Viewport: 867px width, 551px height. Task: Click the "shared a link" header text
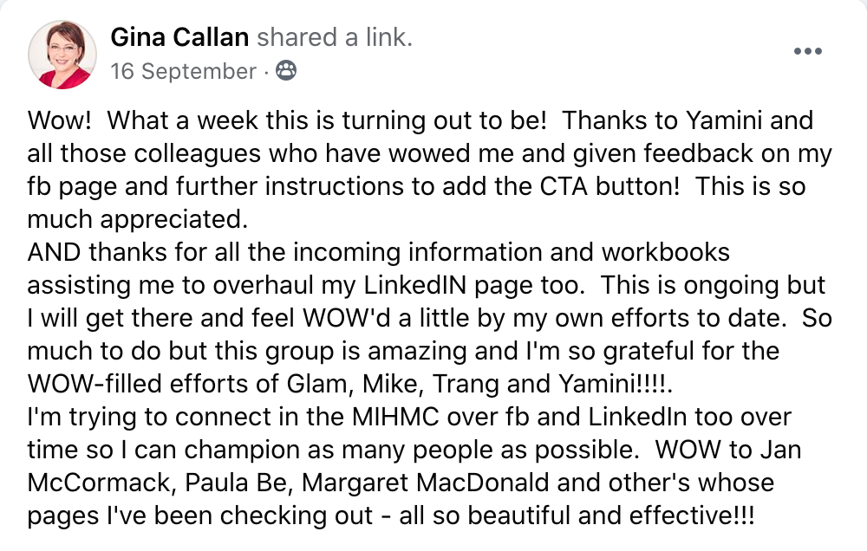click(x=335, y=37)
